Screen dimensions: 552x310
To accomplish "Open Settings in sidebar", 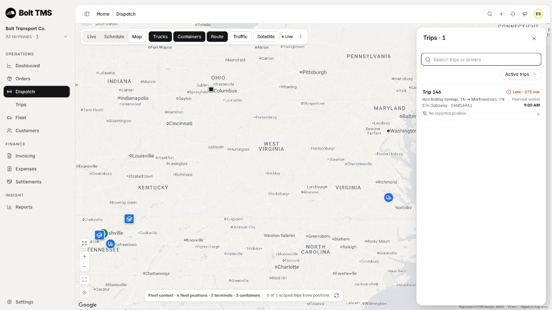I will 37,302.
